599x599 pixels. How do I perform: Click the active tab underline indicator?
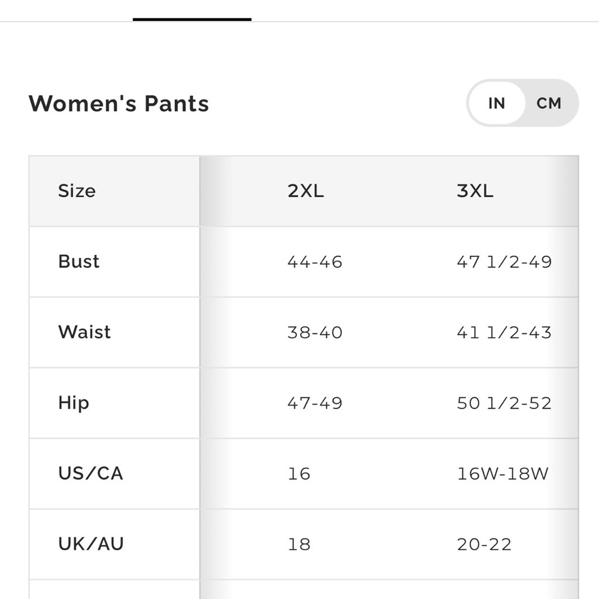pos(192,20)
